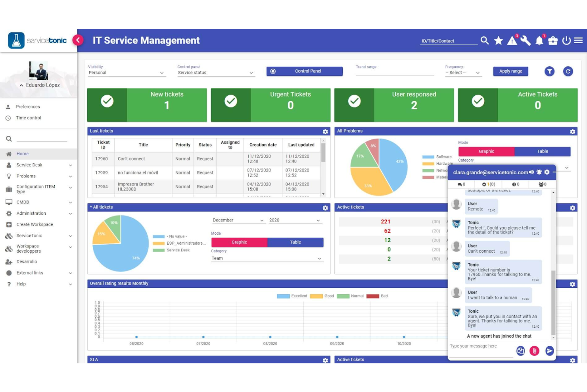This screenshot has width=587, height=392.
Task: Open settings gear on the Last tickets panel
Action: 325,131
